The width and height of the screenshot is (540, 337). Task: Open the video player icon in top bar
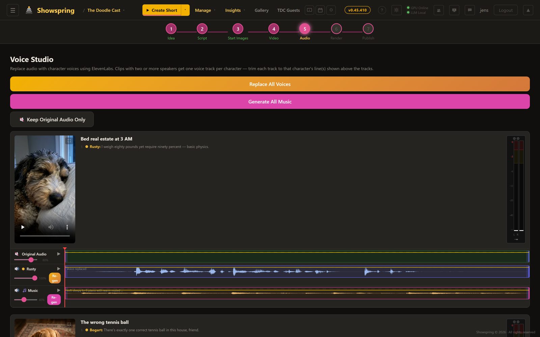pyautogui.click(x=309, y=10)
